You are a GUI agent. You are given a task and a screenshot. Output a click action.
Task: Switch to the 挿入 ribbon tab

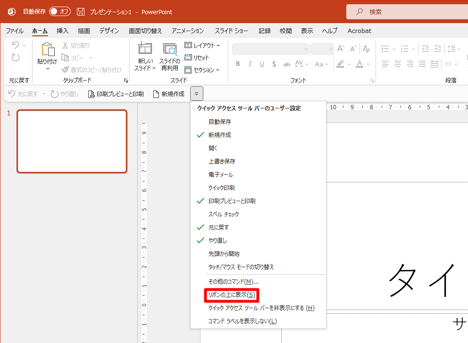62,31
